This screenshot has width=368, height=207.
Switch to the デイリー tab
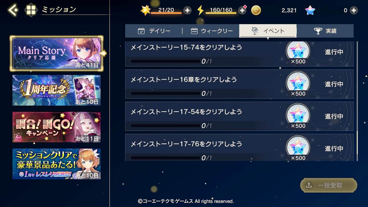point(154,31)
